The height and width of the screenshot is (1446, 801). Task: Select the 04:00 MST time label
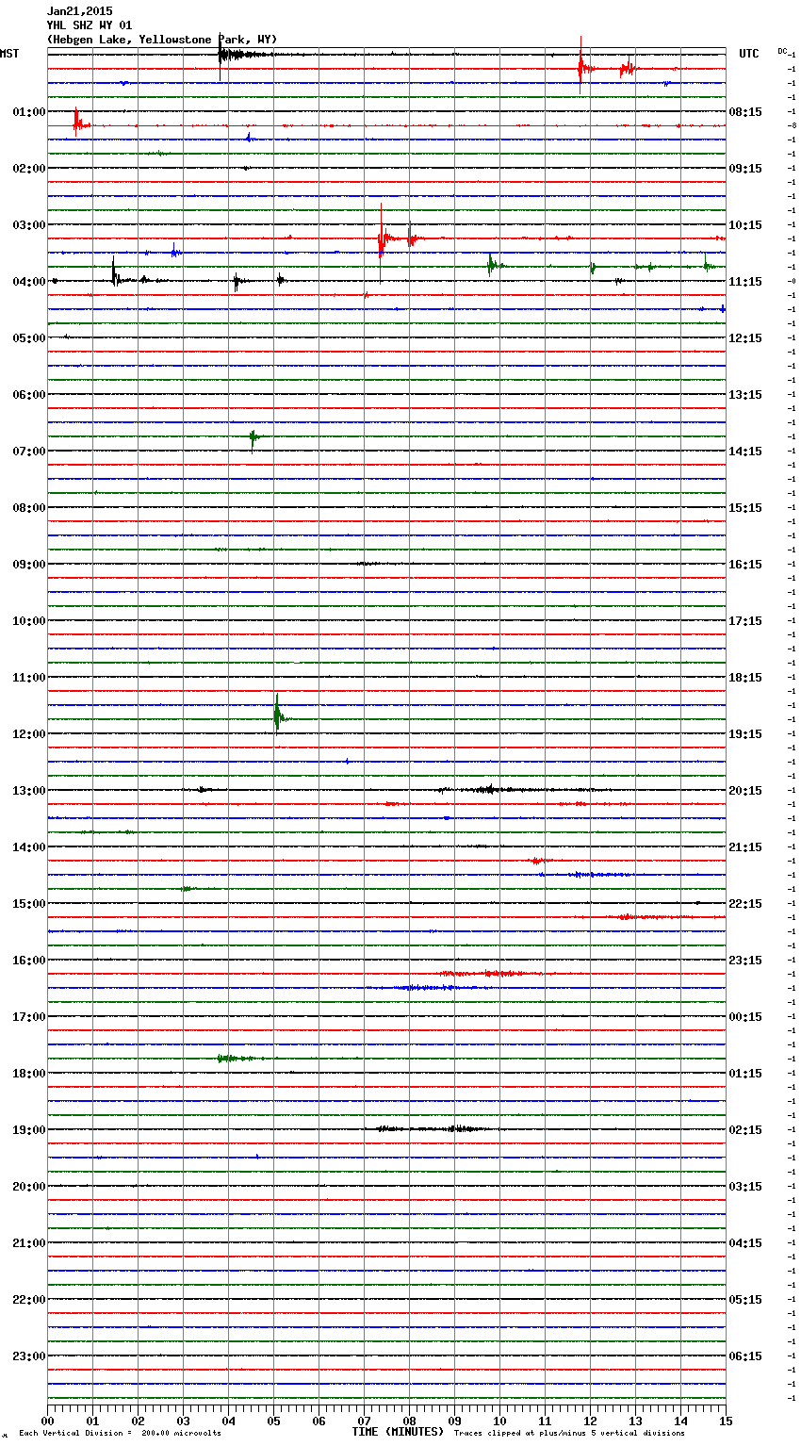[29, 282]
